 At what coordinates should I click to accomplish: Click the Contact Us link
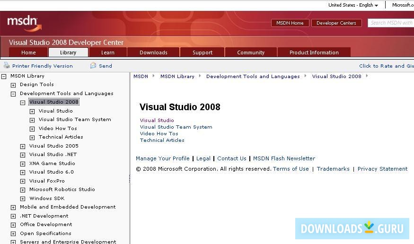tap(232, 158)
